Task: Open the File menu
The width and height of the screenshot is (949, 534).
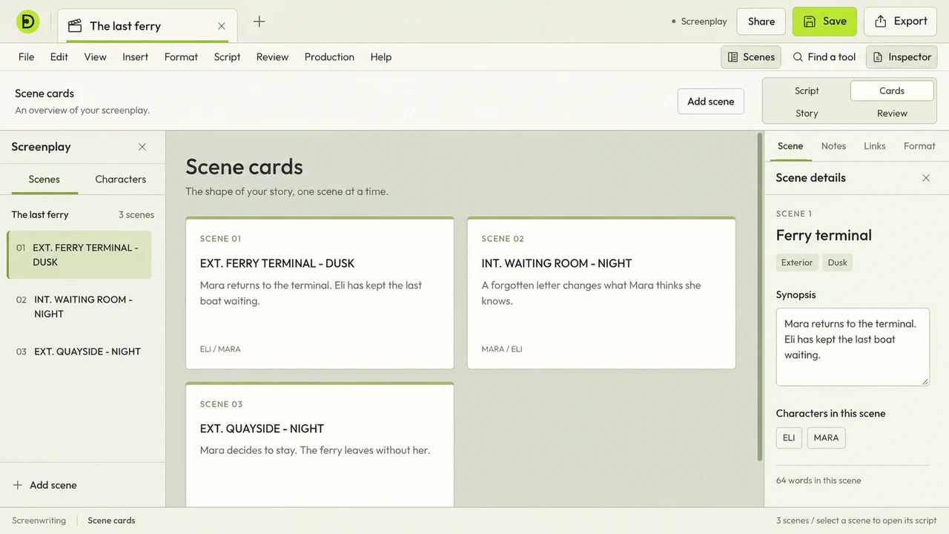Action: click(x=26, y=57)
